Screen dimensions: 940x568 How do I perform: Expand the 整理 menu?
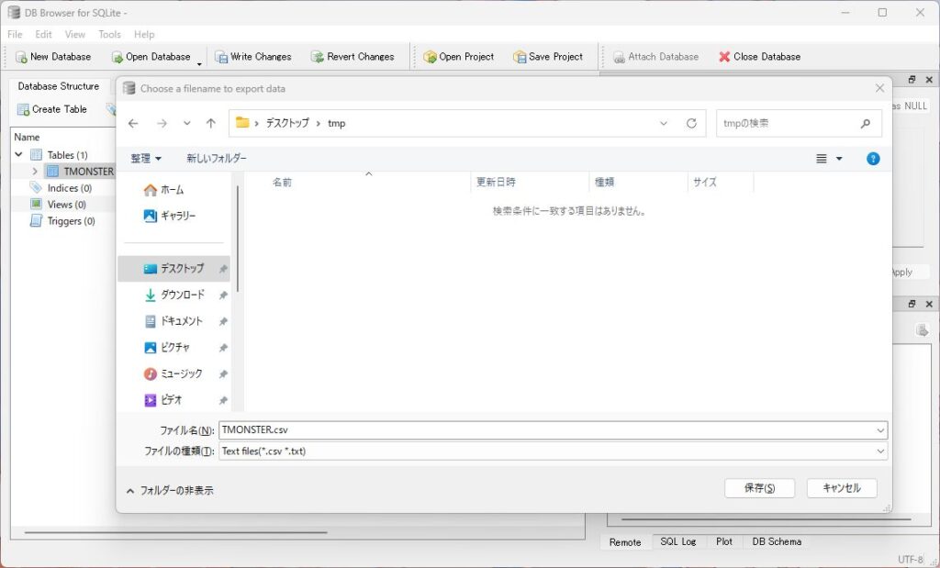point(146,159)
